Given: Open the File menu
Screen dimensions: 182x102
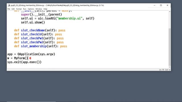Looking at the screenshot, I should pyautogui.click(x=9, y=9).
